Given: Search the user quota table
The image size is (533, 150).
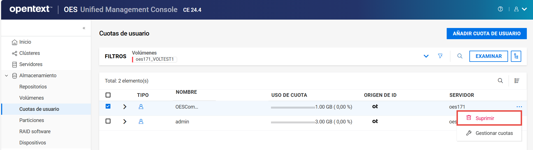Looking at the screenshot, I should point(500,81).
